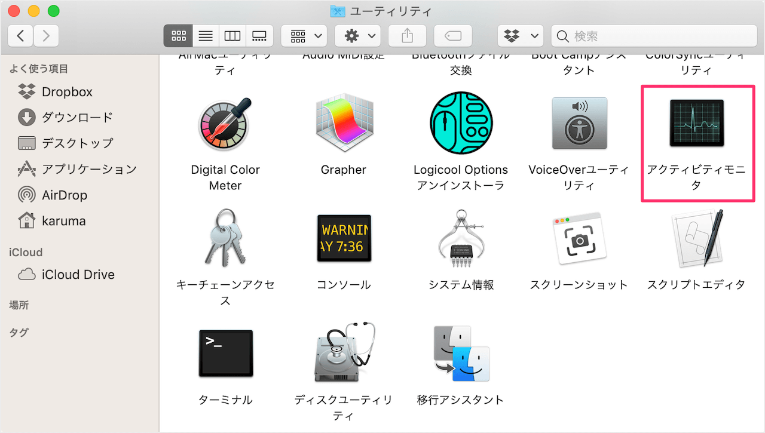Switch to list view mode
The width and height of the screenshot is (765, 433).
[206, 36]
